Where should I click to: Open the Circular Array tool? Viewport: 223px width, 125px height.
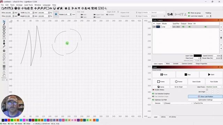(x=4, y=69)
